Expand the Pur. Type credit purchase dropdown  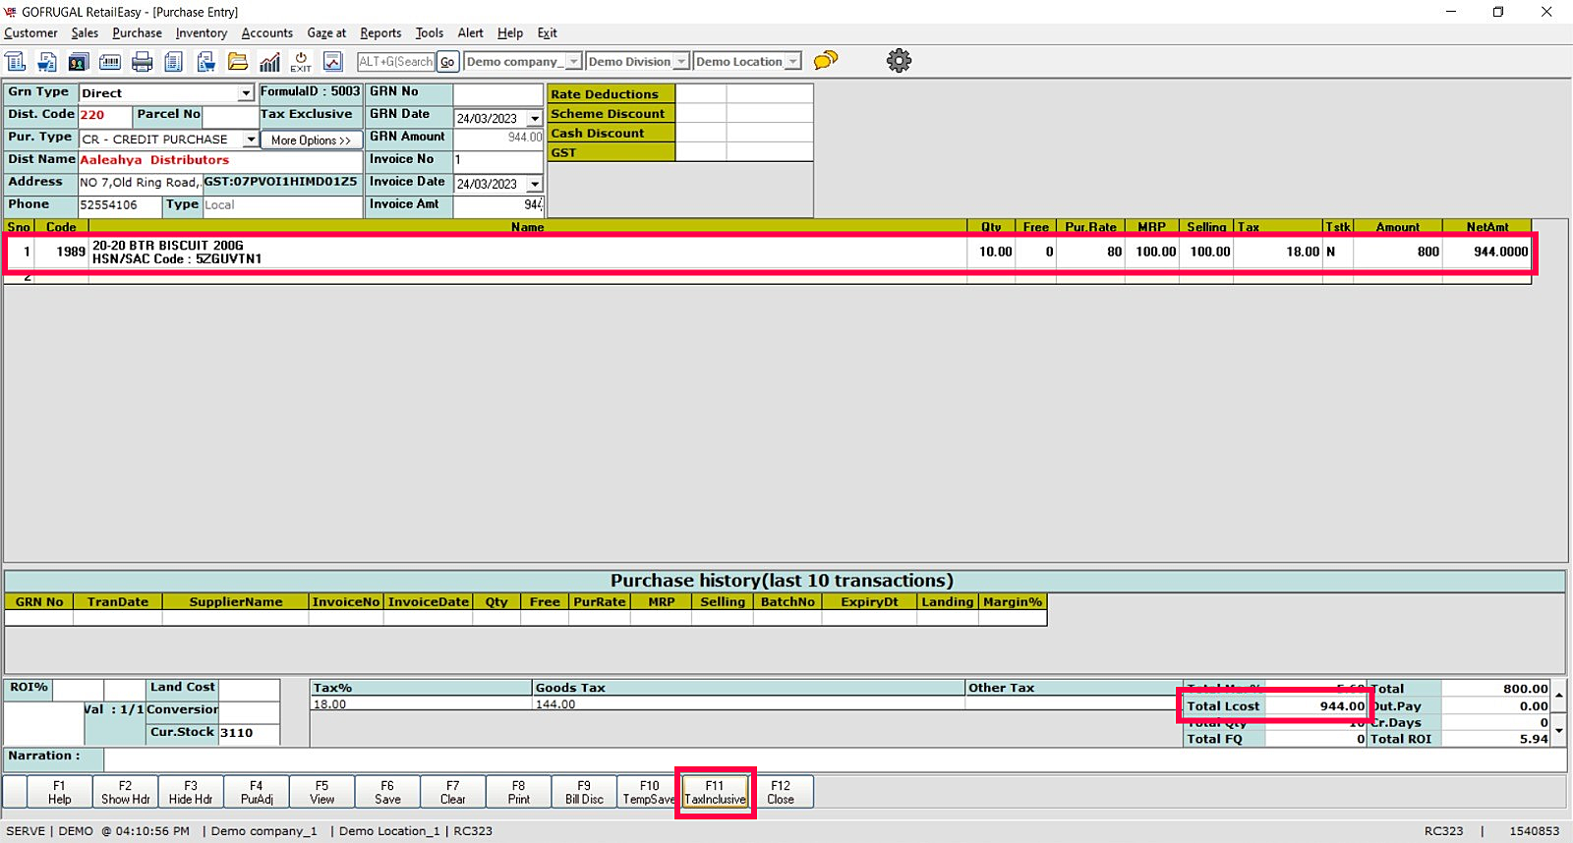click(x=251, y=140)
